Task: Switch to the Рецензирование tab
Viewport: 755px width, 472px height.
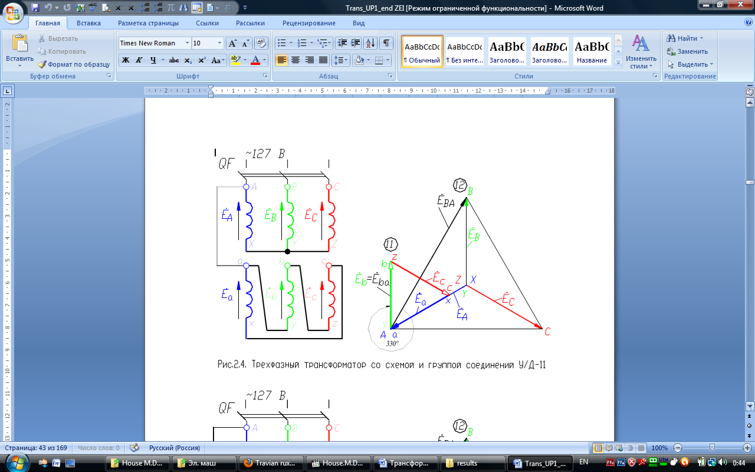Action: point(309,23)
